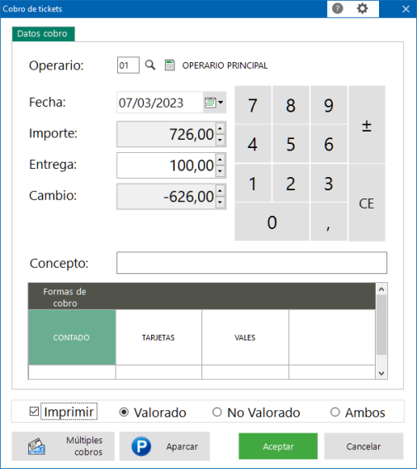Open settings with the gear icon
This screenshot has width=417, height=469.
(363, 8)
